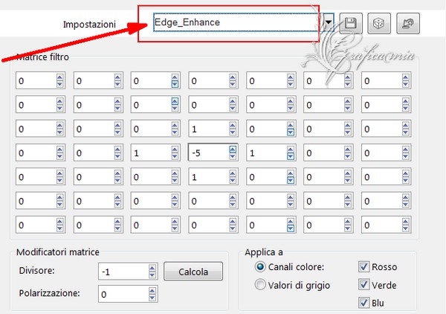Click the reset to default icon
The image size is (446, 314).
click(408, 23)
